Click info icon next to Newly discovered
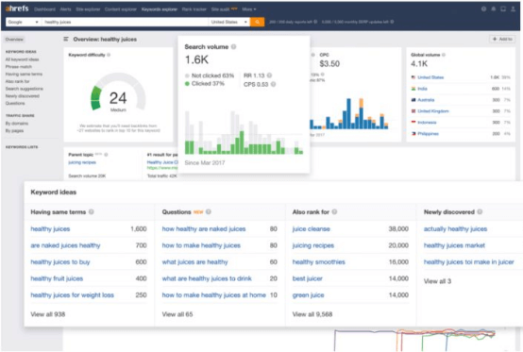 click(480, 211)
